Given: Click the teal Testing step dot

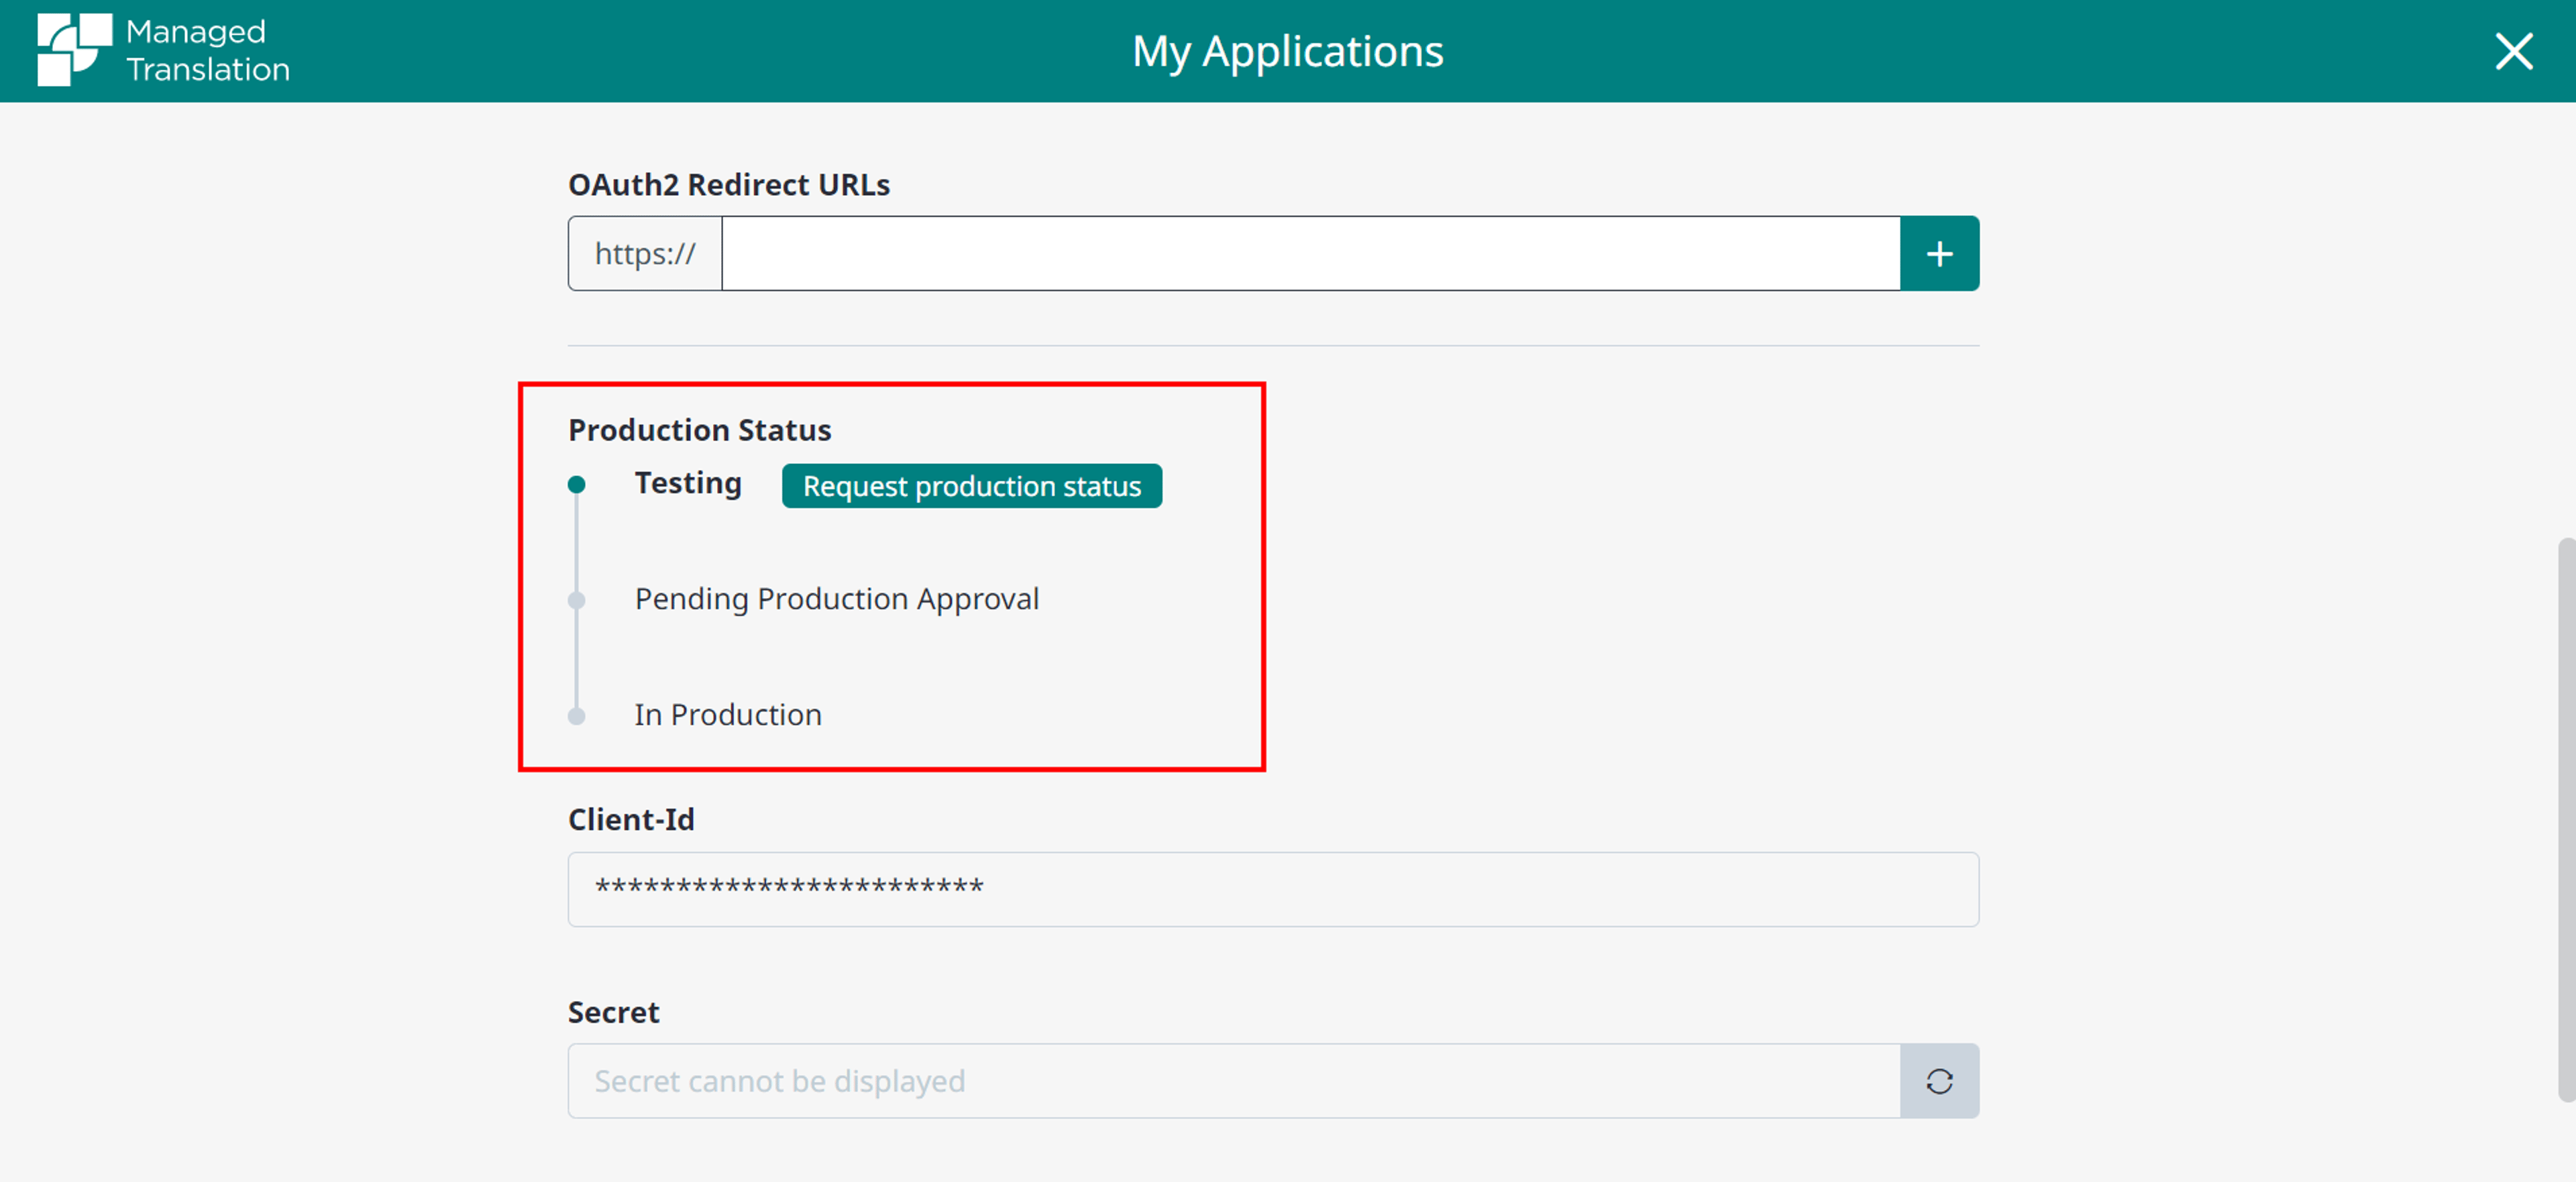Looking at the screenshot, I should point(576,485).
